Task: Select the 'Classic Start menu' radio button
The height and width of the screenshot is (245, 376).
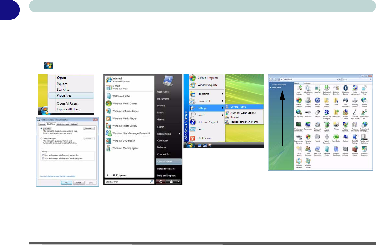Action: [41, 138]
